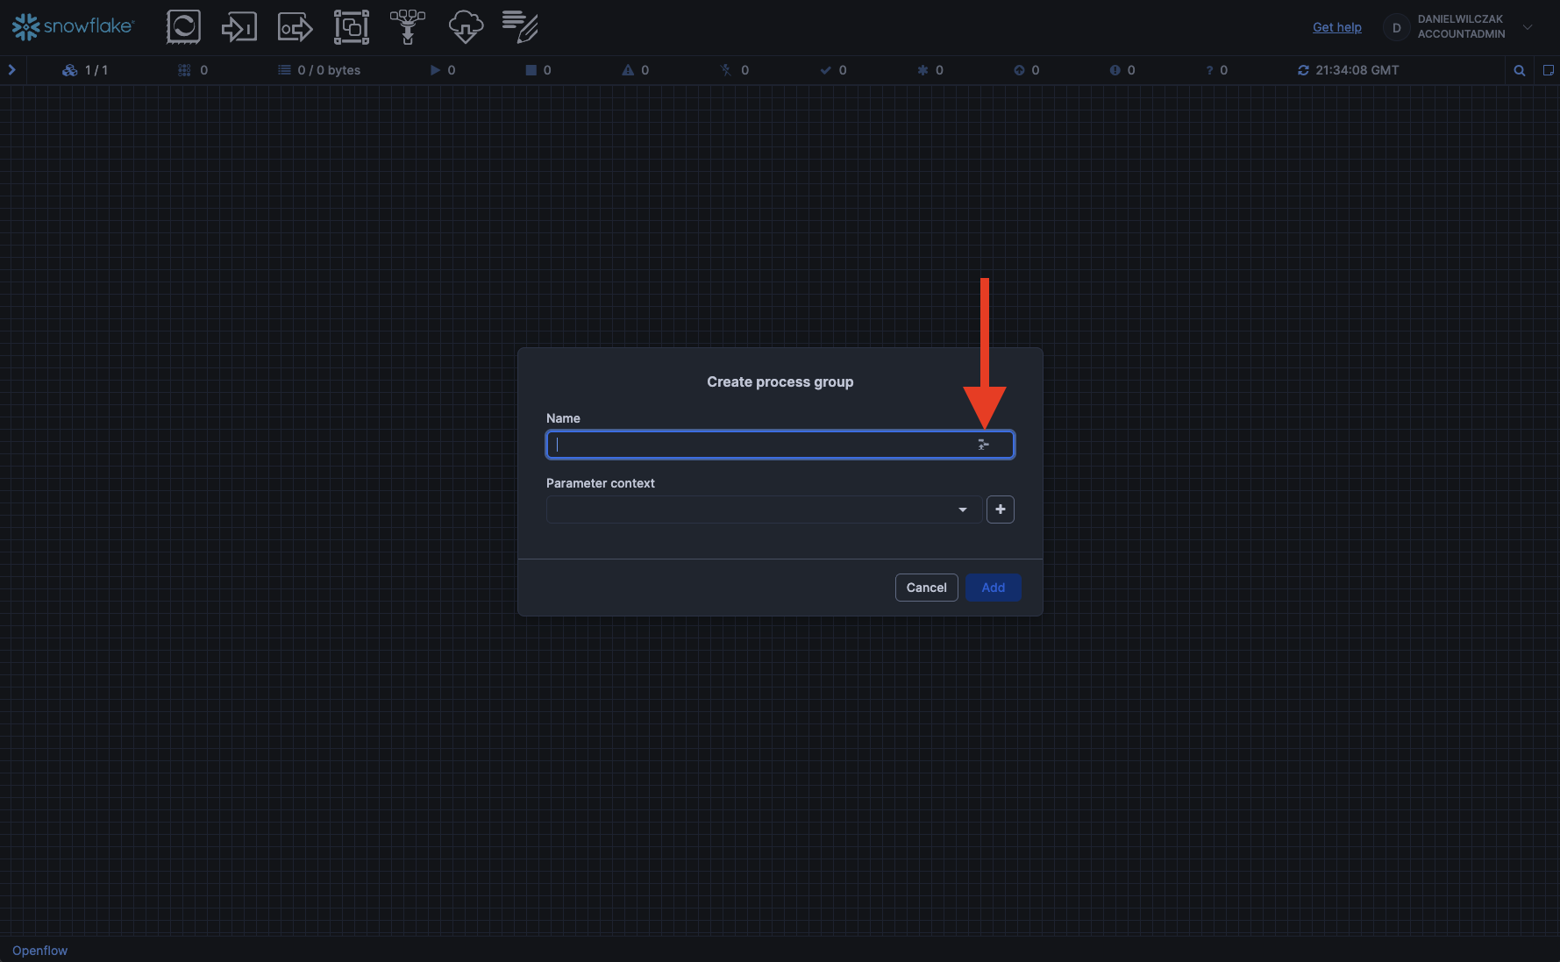The image size is (1560, 962).
Task: Click the Output Port toolbar icon
Action: (x=295, y=27)
